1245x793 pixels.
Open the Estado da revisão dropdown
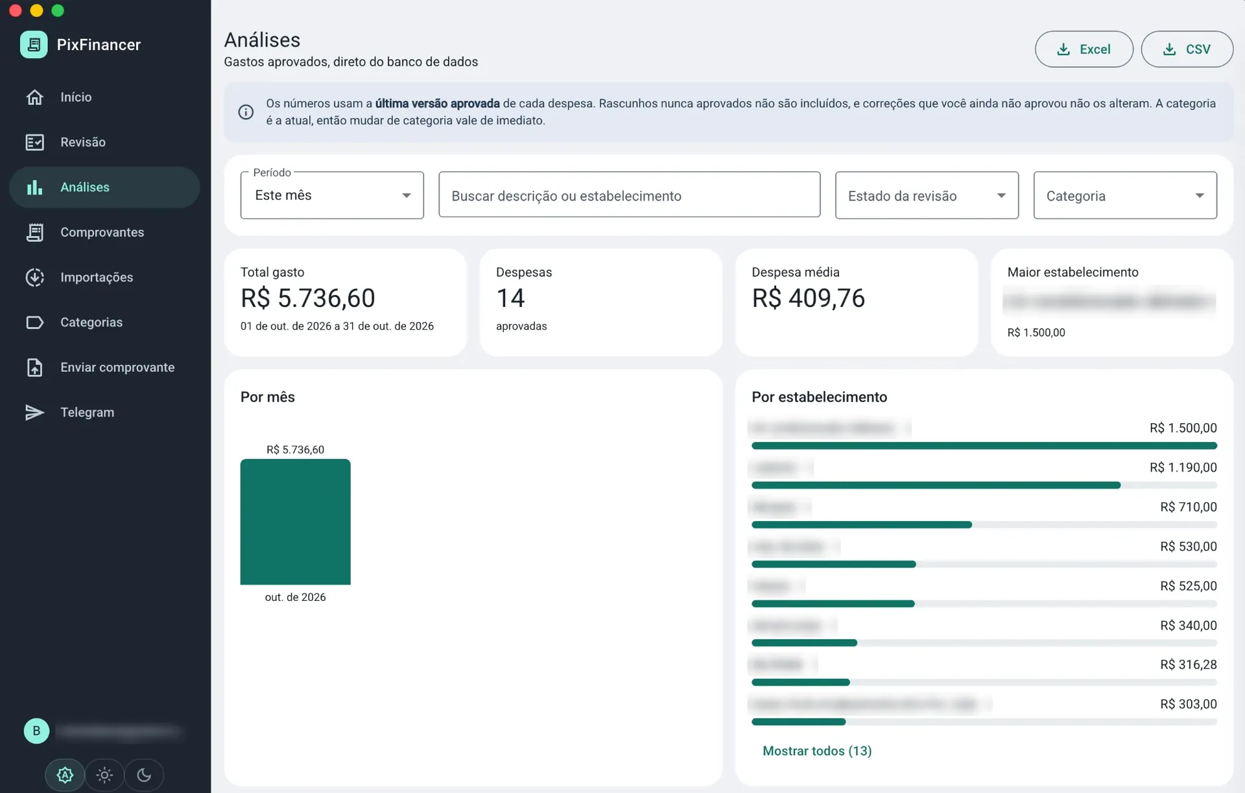tap(927, 195)
